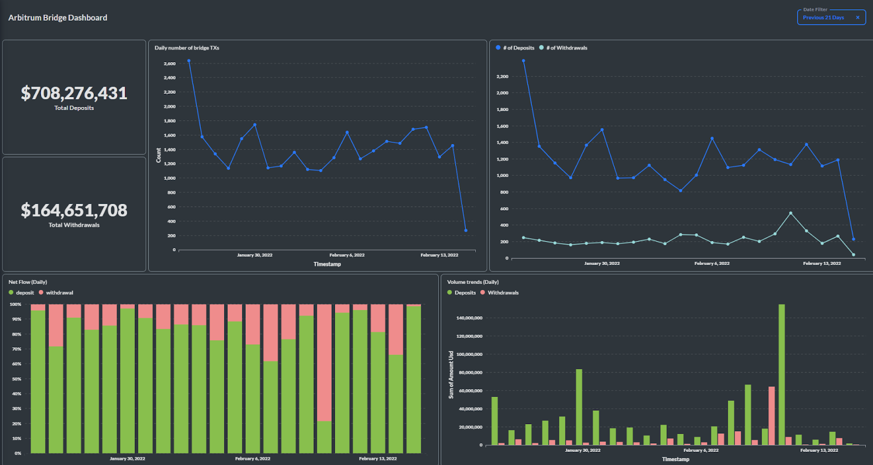
Task: Open the Previous 21 Days date filter
Action: [x=823, y=17]
